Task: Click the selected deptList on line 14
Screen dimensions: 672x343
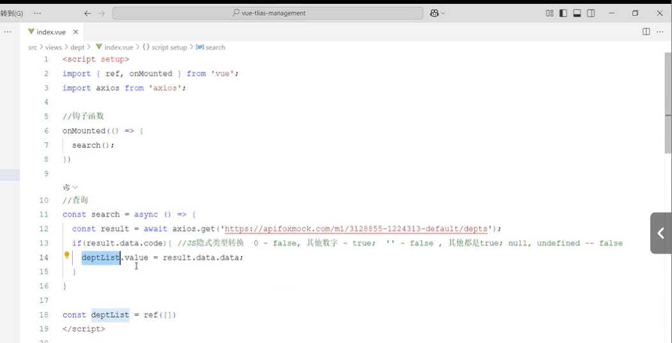Action: pyautogui.click(x=100, y=257)
